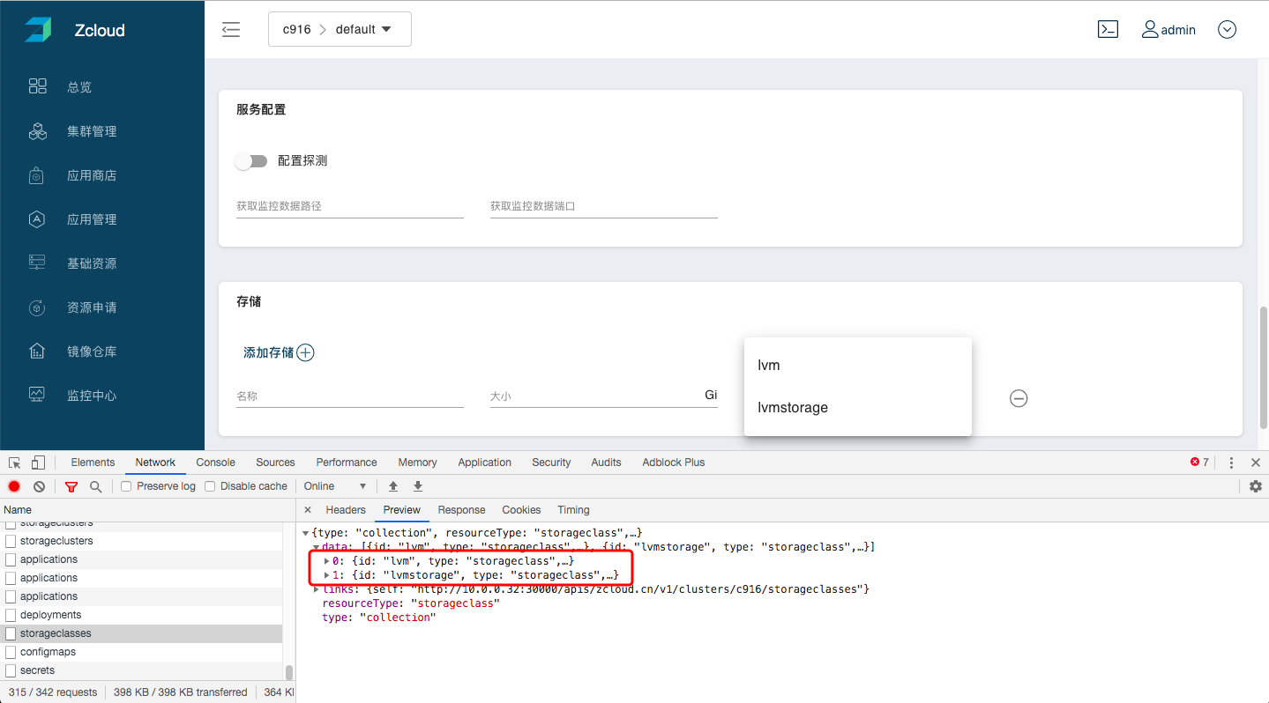The image size is (1269, 703).
Task: Open the circled chevron user menu
Action: tap(1227, 29)
